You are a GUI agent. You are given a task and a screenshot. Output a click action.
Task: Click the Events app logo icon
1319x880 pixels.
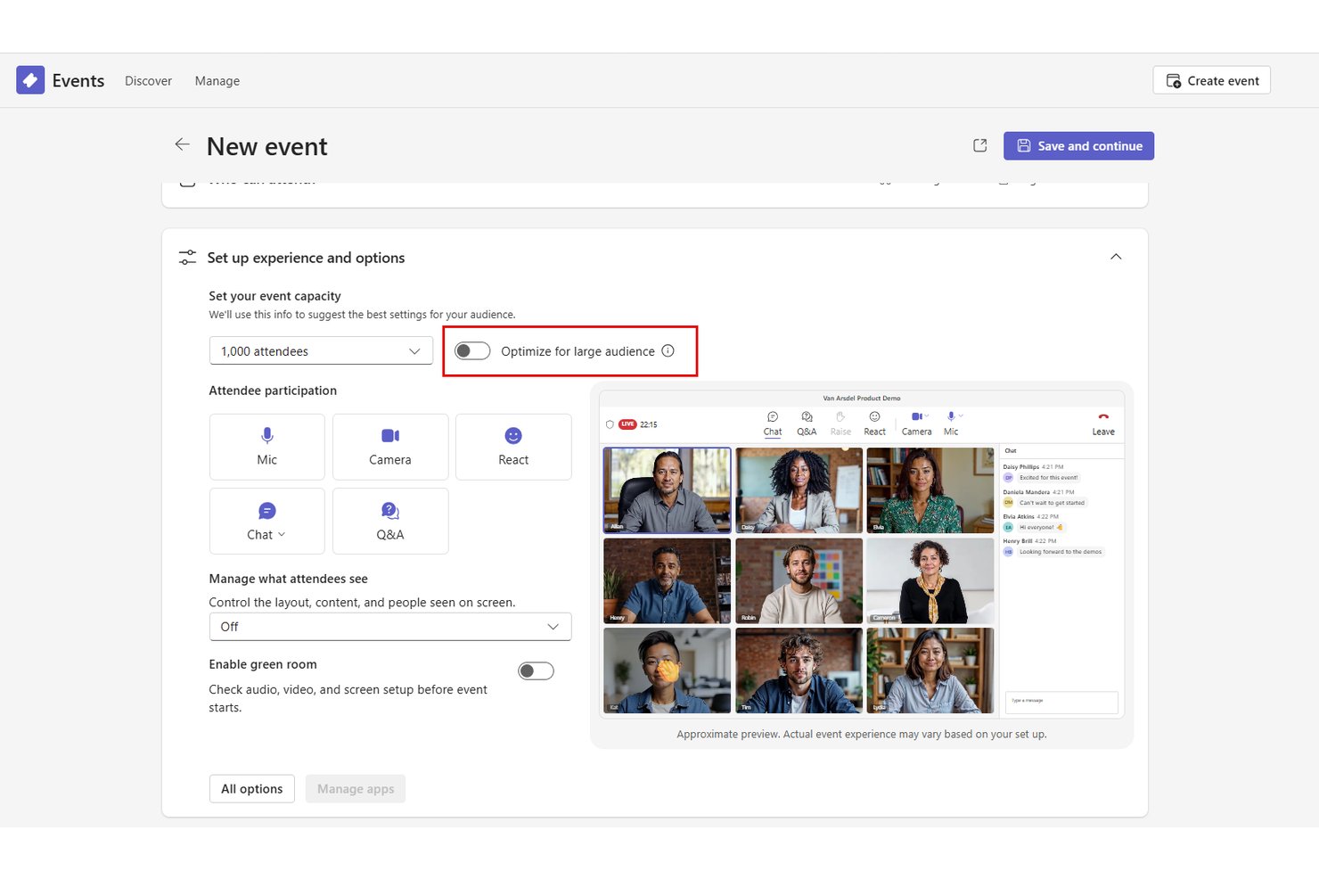tap(30, 80)
